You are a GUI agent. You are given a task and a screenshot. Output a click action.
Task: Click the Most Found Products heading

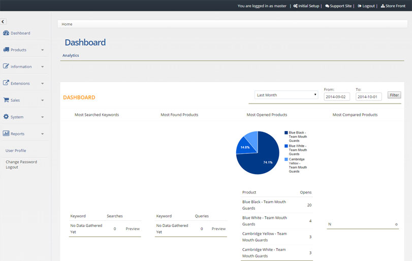(179, 115)
